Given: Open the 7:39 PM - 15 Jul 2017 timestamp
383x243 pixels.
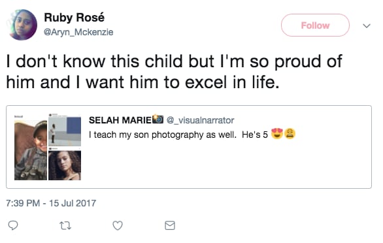Looking at the screenshot, I should (x=51, y=203).
